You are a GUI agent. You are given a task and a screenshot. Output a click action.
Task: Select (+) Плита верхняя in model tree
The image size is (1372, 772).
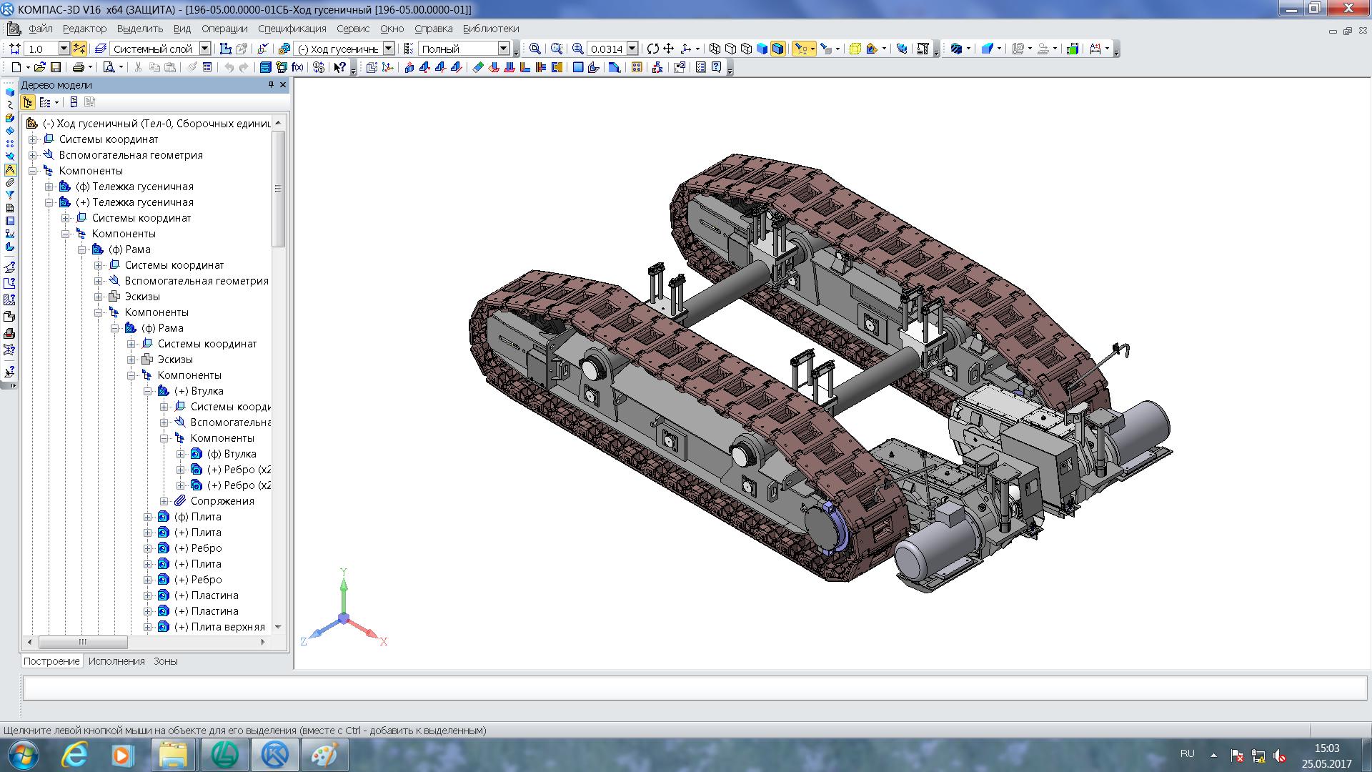pyautogui.click(x=219, y=627)
